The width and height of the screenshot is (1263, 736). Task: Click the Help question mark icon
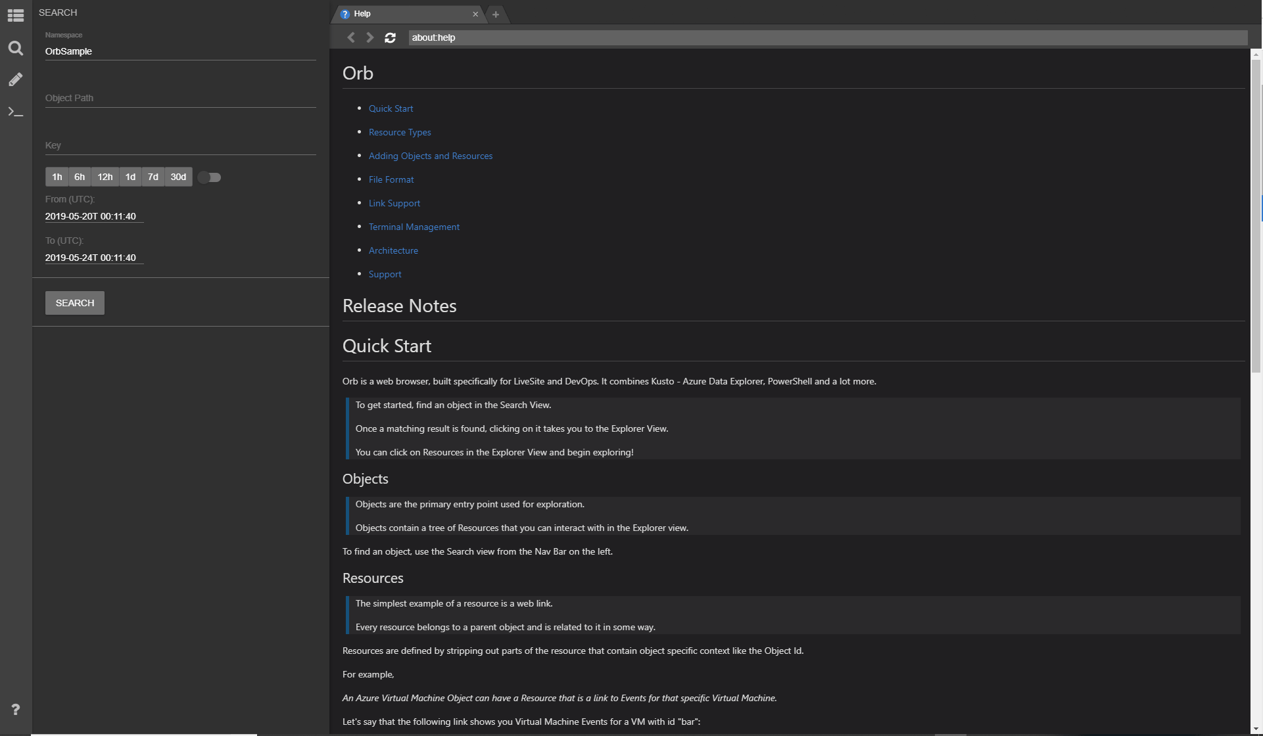[x=16, y=710]
